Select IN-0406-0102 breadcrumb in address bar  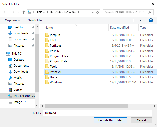coord(63,12)
